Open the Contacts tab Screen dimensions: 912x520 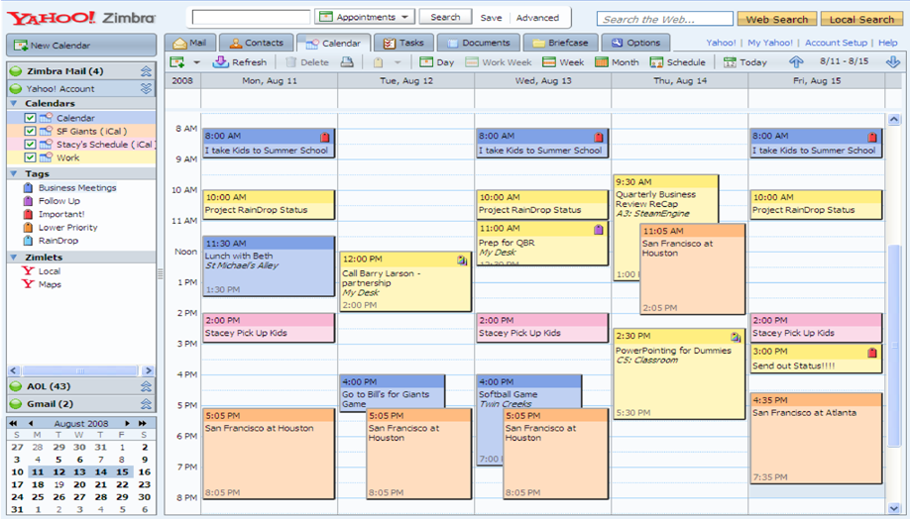pyautogui.click(x=257, y=43)
